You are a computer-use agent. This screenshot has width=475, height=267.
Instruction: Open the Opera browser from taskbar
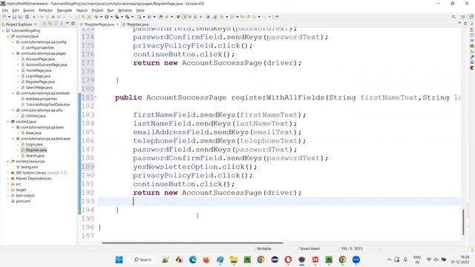point(288,260)
